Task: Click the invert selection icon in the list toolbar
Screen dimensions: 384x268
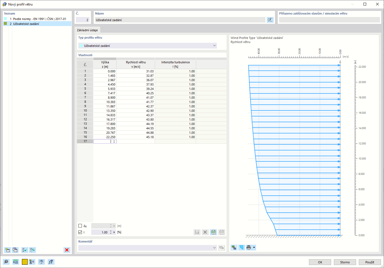Action: [33, 250]
